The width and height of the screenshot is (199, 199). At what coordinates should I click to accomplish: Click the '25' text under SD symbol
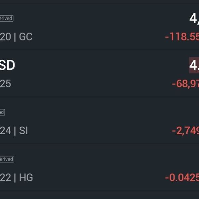pos(6,84)
